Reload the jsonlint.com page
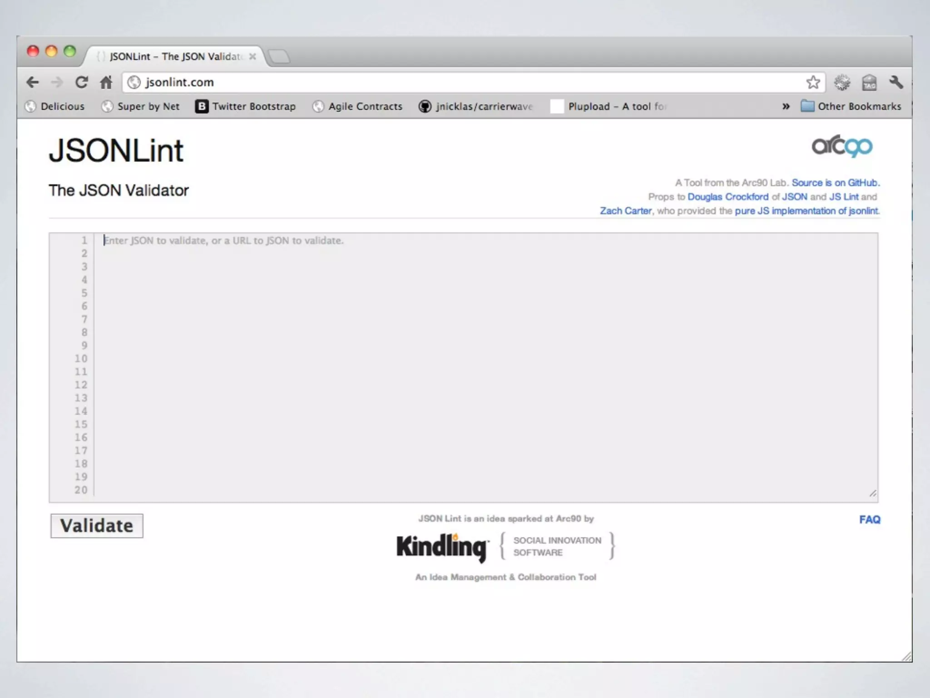Screen dimensions: 930x698 coord(81,82)
